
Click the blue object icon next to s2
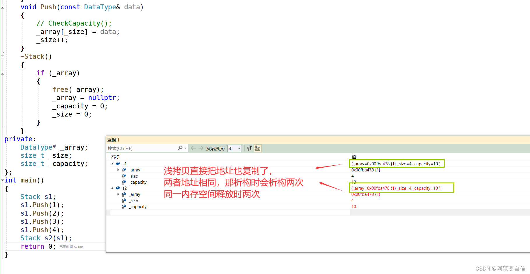[x=118, y=188]
